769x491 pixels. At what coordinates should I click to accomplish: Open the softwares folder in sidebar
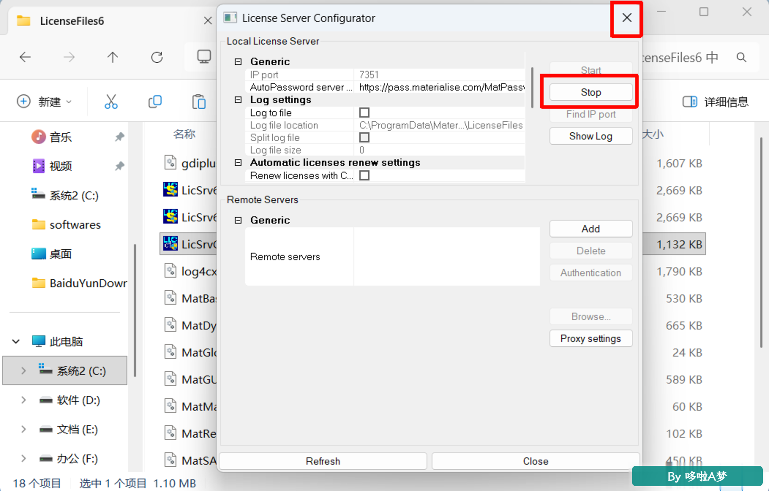(66, 225)
